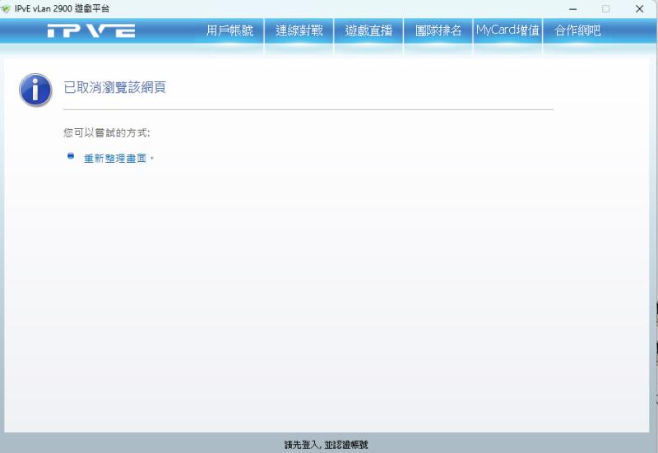Click the disabled maximize button
Viewport: 658px width, 453px height.
605,9
